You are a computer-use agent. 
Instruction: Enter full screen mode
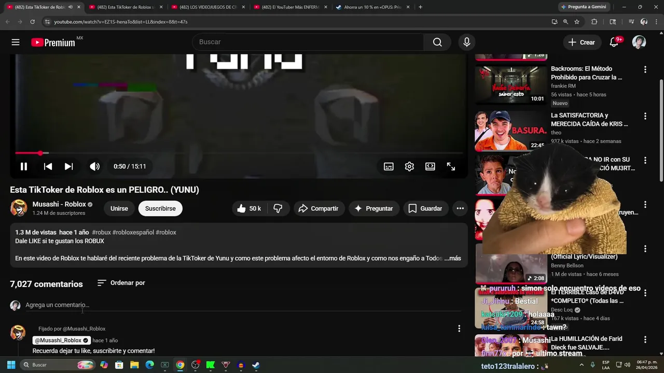pos(451,166)
